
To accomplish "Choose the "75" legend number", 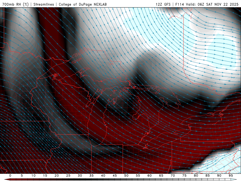I will pos(184,176).
